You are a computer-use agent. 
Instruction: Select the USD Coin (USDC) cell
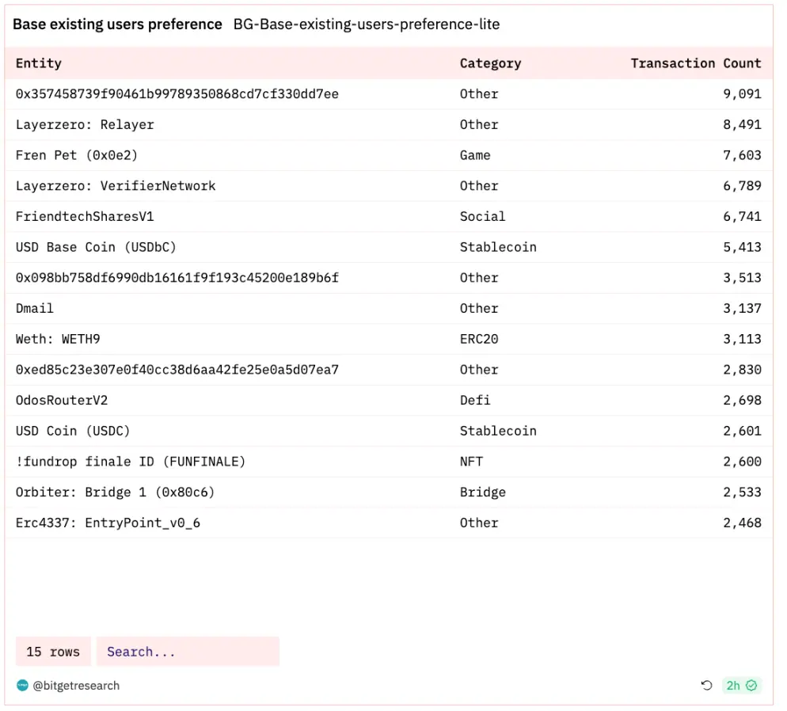73,431
